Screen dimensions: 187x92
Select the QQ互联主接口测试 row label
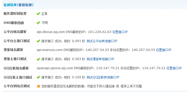tap(18, 77)
